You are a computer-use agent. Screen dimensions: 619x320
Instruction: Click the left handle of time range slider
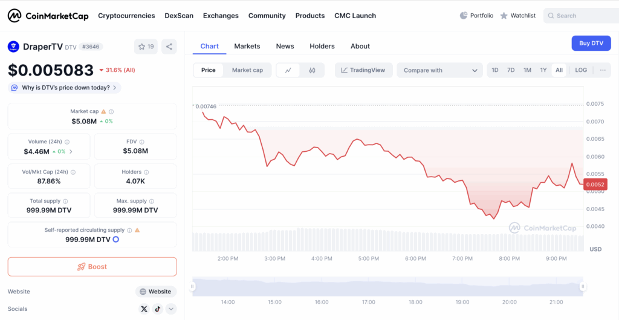pyautogui.click(x=193, y=287)
